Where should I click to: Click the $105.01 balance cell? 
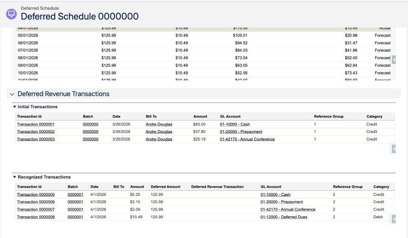tap(240, 35)
